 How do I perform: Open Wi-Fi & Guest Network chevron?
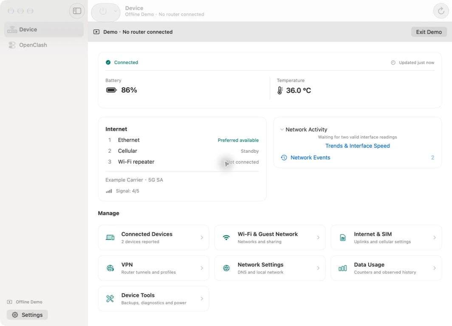coord(318,238)
